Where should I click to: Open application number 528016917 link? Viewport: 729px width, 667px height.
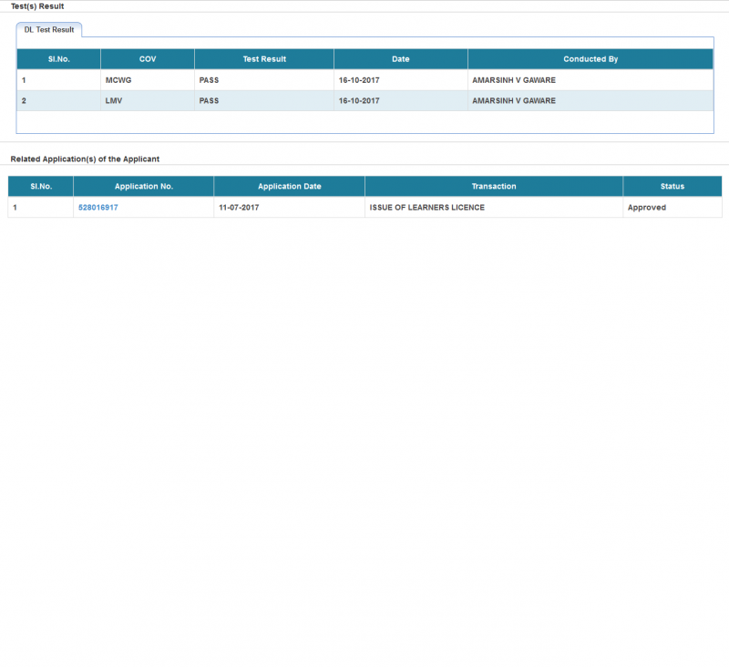98,208
